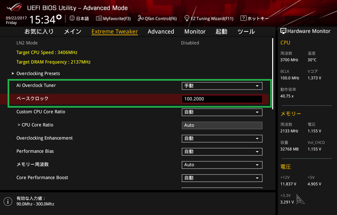Click the 09/22/2017 date text
337x215 pixels.
click(x=16, y=18)
